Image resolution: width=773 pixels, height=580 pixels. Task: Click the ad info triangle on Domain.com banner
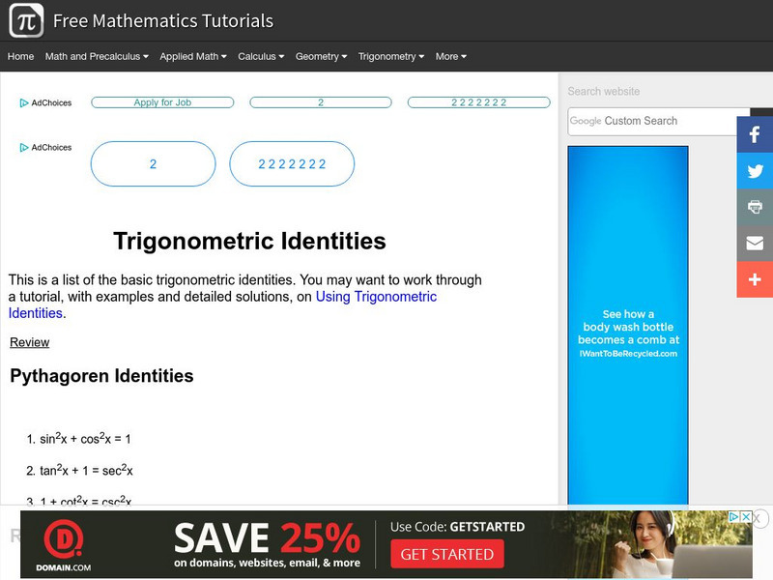(x=734, y=516)
